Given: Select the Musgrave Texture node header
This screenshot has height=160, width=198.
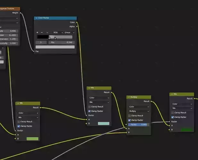Looking at the screenshot, I should tap(10, 9).
